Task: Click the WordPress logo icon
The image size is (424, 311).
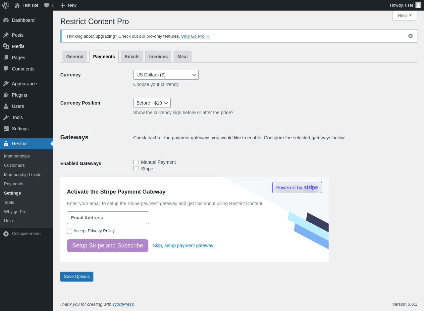Action: tap(6, 5)
